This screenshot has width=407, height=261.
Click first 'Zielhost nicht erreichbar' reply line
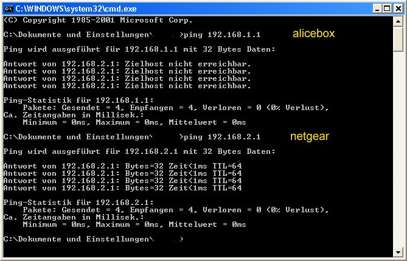127,64
